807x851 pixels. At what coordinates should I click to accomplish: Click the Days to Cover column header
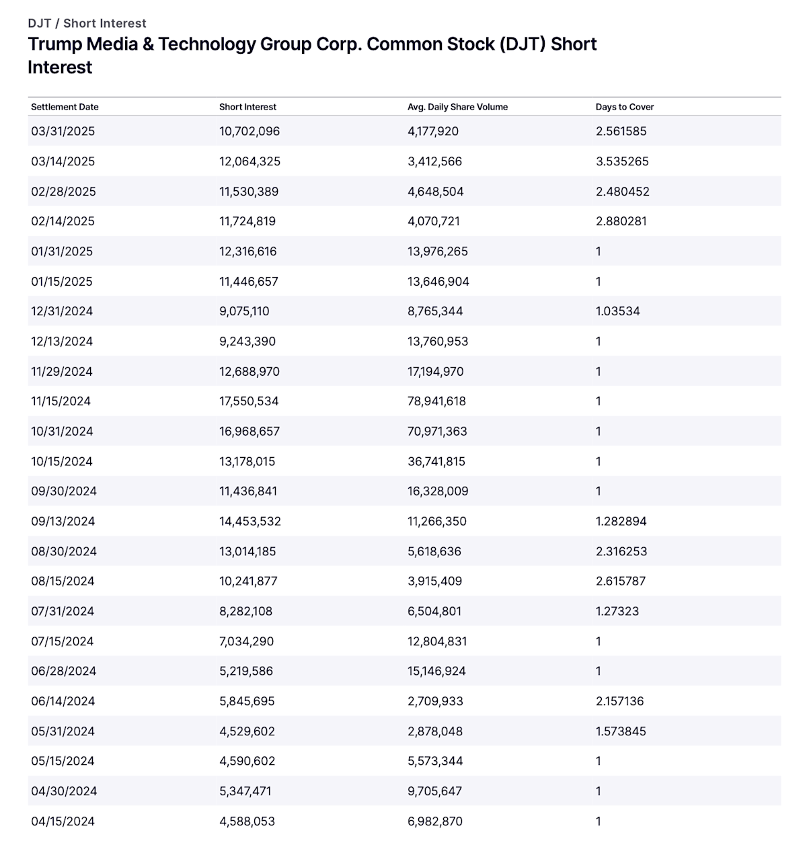tap(624, 107)
